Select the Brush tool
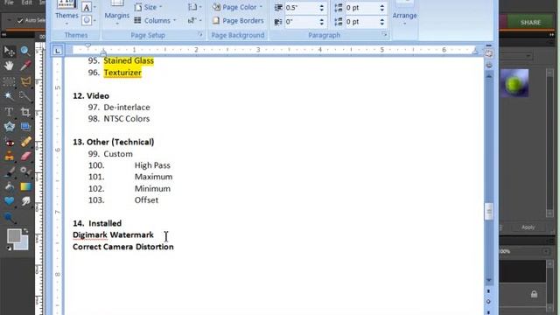This screenshot has width=560, height=315. click(10, 171)
